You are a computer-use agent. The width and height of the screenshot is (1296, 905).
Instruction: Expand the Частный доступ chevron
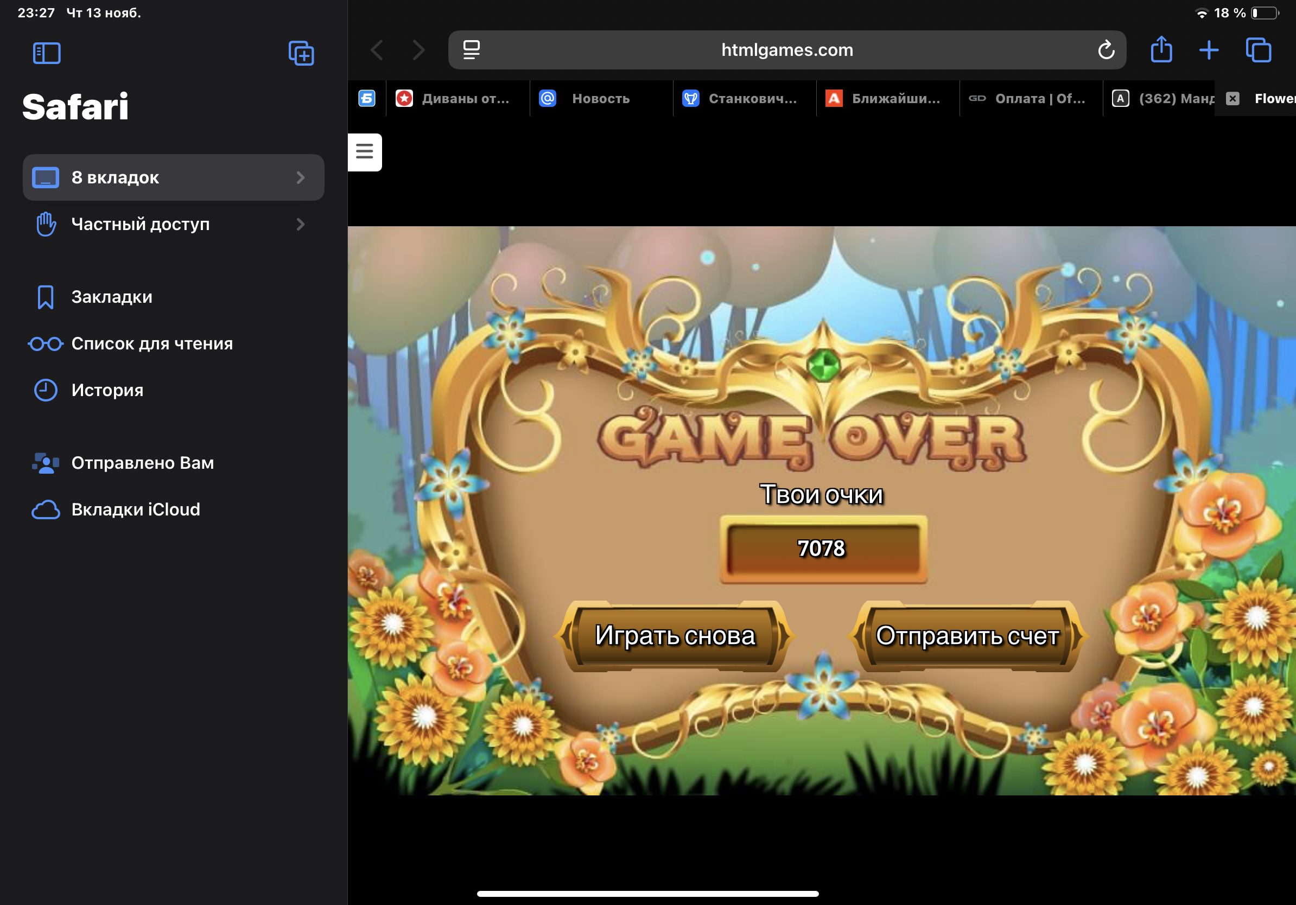point(300,225)
